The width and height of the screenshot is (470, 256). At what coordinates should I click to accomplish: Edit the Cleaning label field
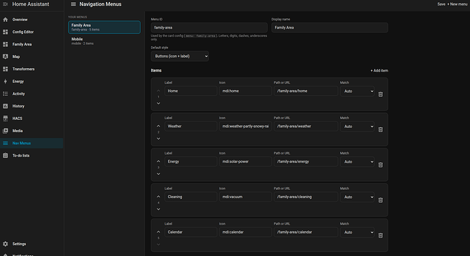click(x=191, y=197)
